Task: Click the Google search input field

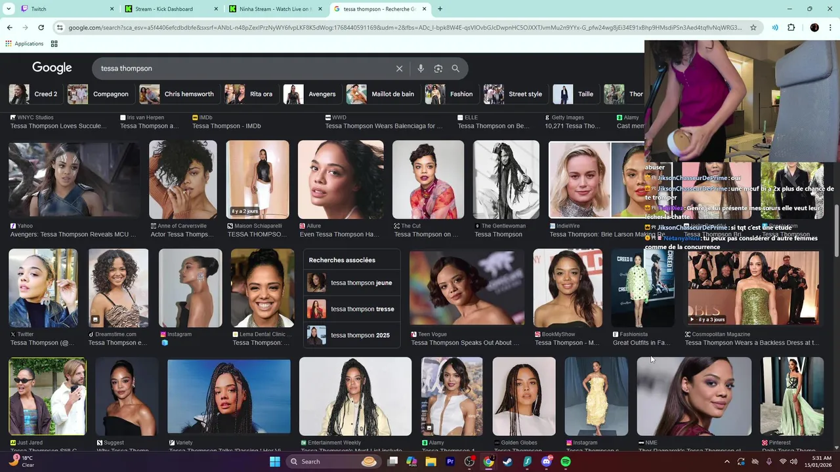Action: 243,68
